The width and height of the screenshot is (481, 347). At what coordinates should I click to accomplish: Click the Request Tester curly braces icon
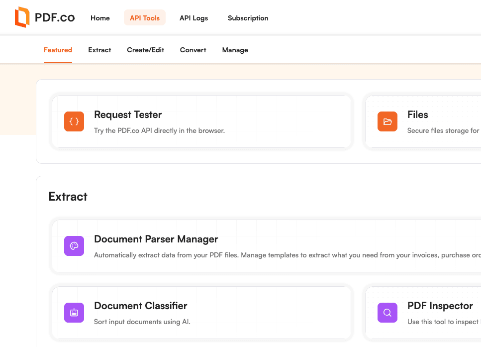click(74, 121)
